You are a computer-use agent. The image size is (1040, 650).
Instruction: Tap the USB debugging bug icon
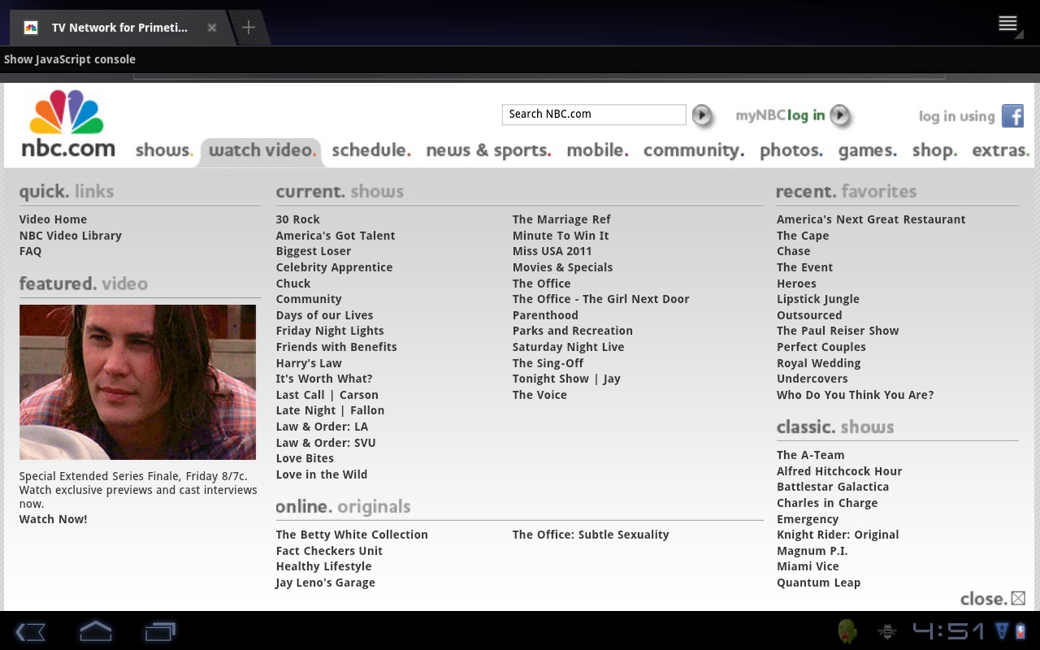coord(887,631)
